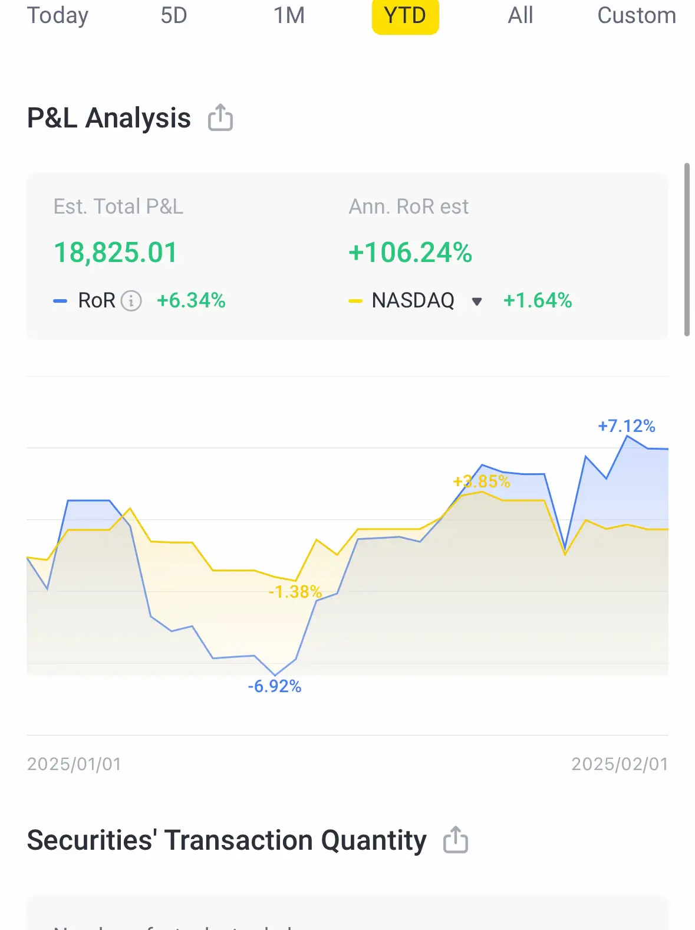Image resolution: width=695 pixels, height=930 pixels.
Task: Click the Est. Total P&L value 18,825.01
Action: tap(116, 253)
